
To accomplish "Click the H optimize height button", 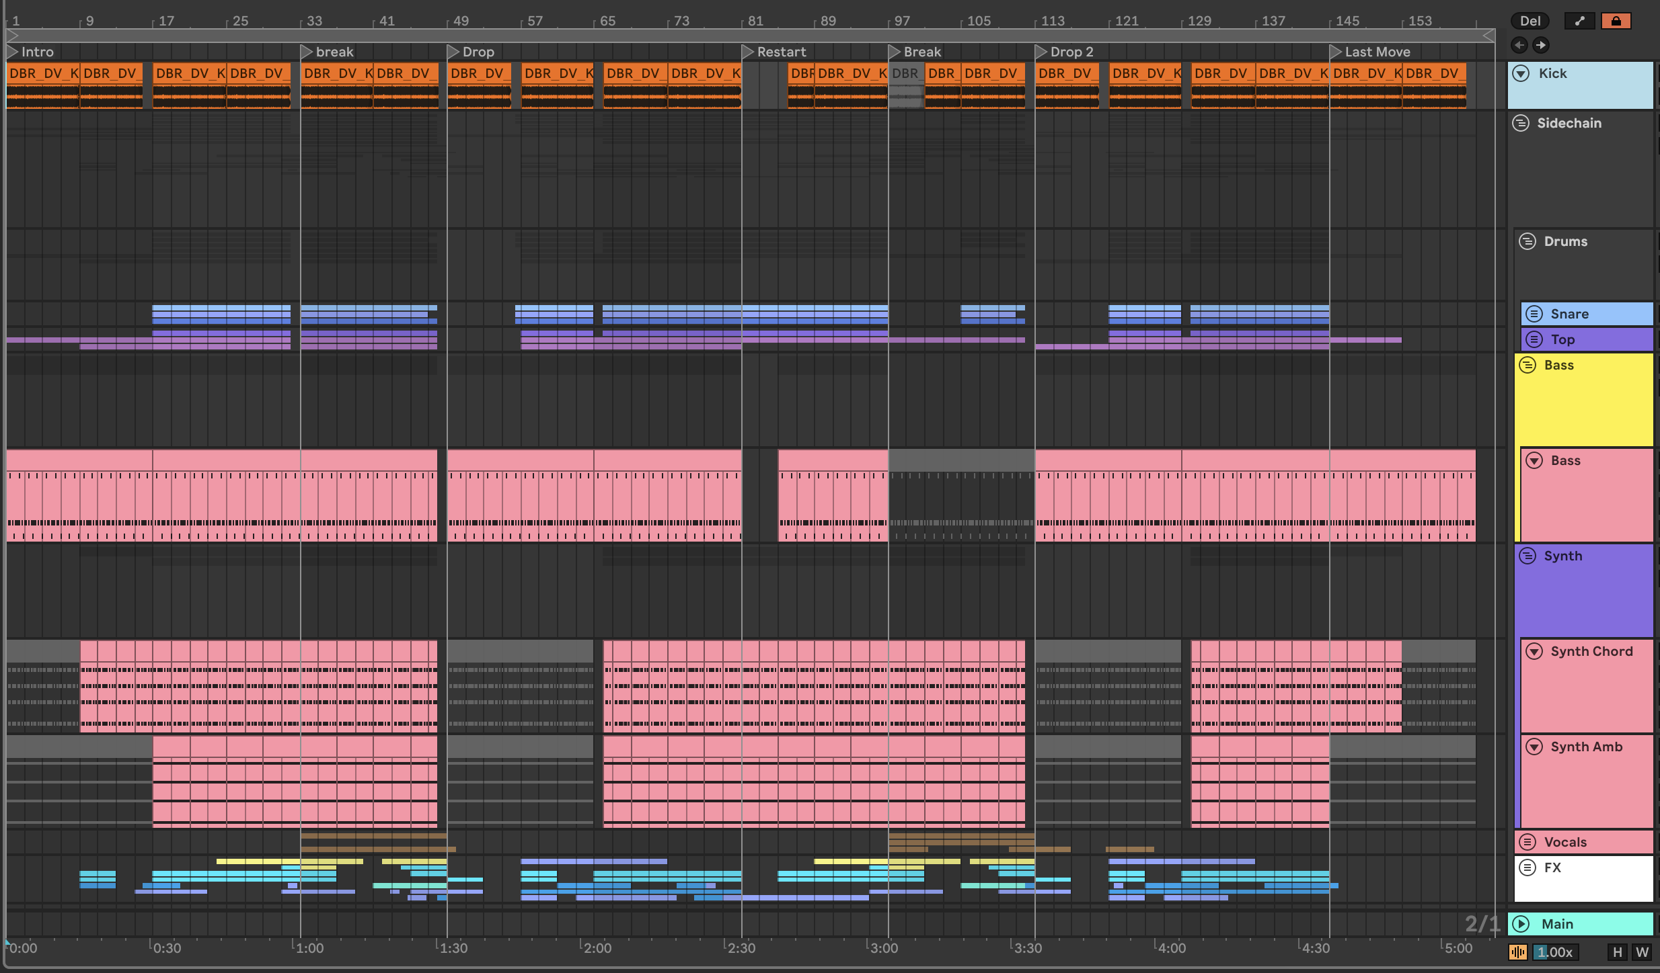I will click(x=1618, y=952).
